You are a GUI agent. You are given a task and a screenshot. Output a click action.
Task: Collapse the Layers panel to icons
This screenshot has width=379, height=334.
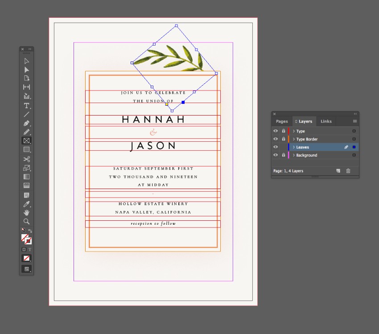pos(355,114)
